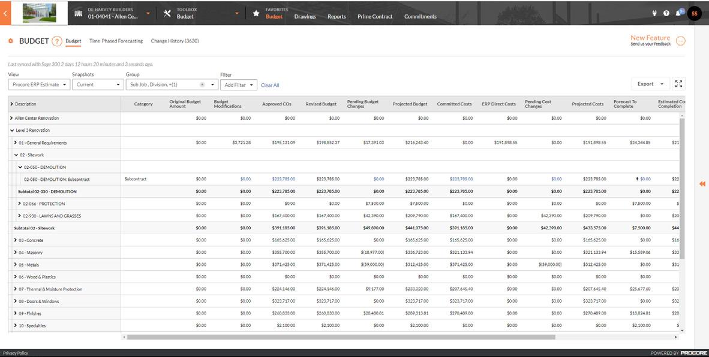Click the star Favorites icon
Viewport: 709px width, 357px height.
pos(256,14)
